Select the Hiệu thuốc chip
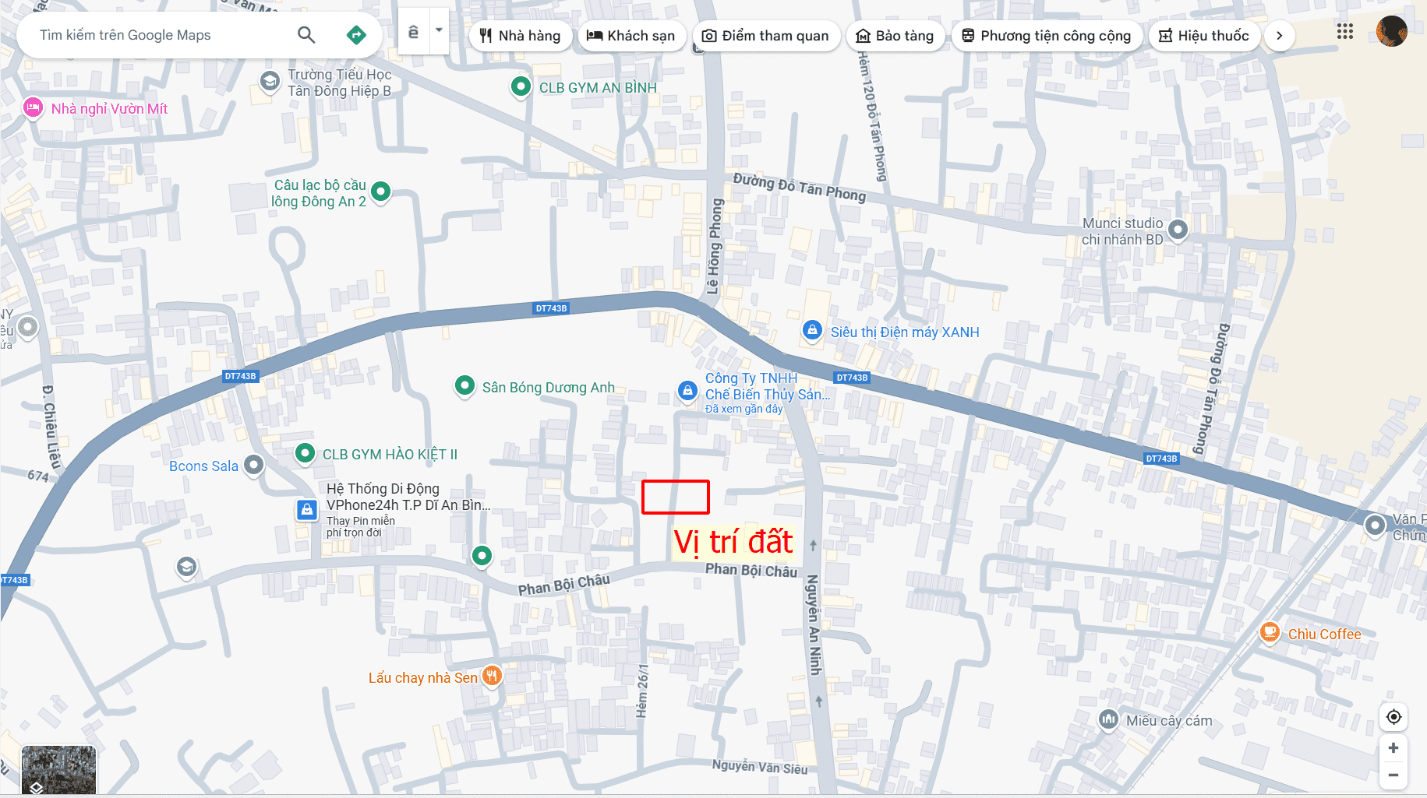This screenshot has width=1427, height=798. pyautogui.click(x=1204, y=36)
